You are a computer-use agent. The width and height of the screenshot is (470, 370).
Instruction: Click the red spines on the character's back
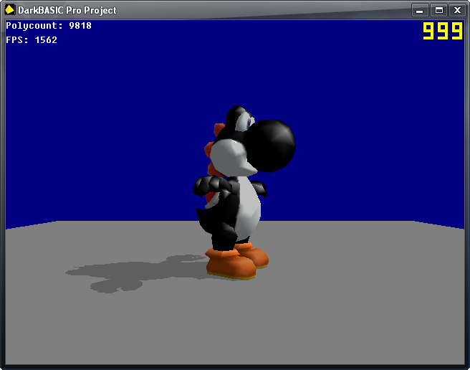click(x=210, y=150)
